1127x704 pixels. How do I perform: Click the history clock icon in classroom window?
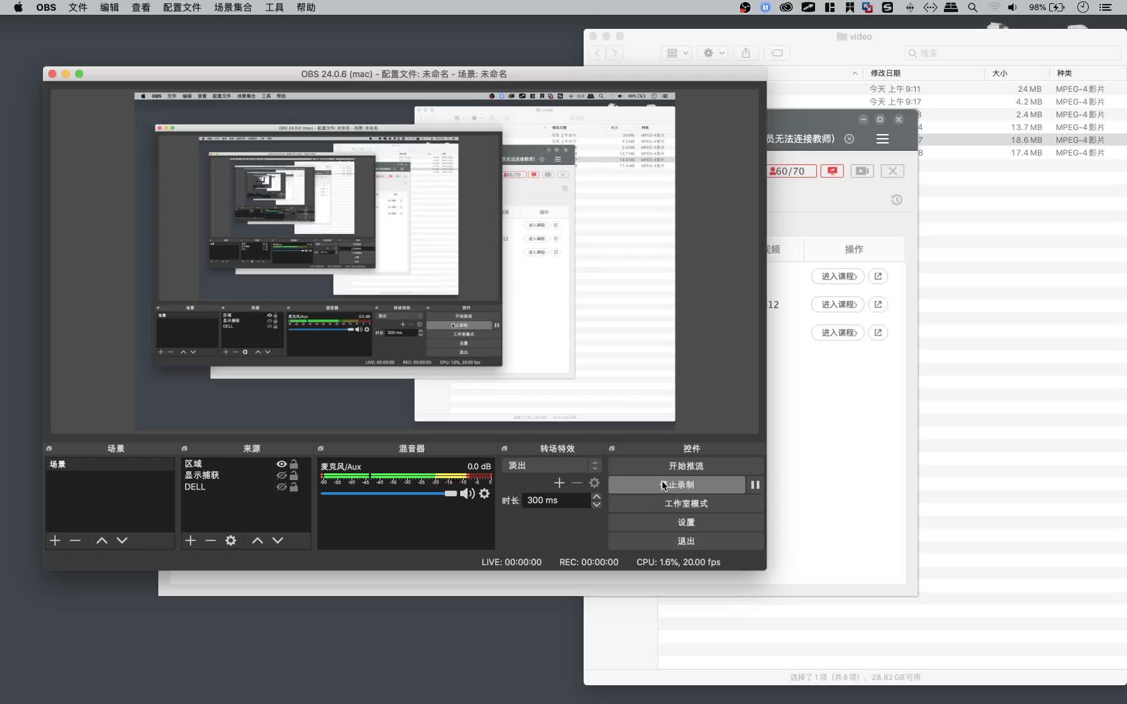896,200
